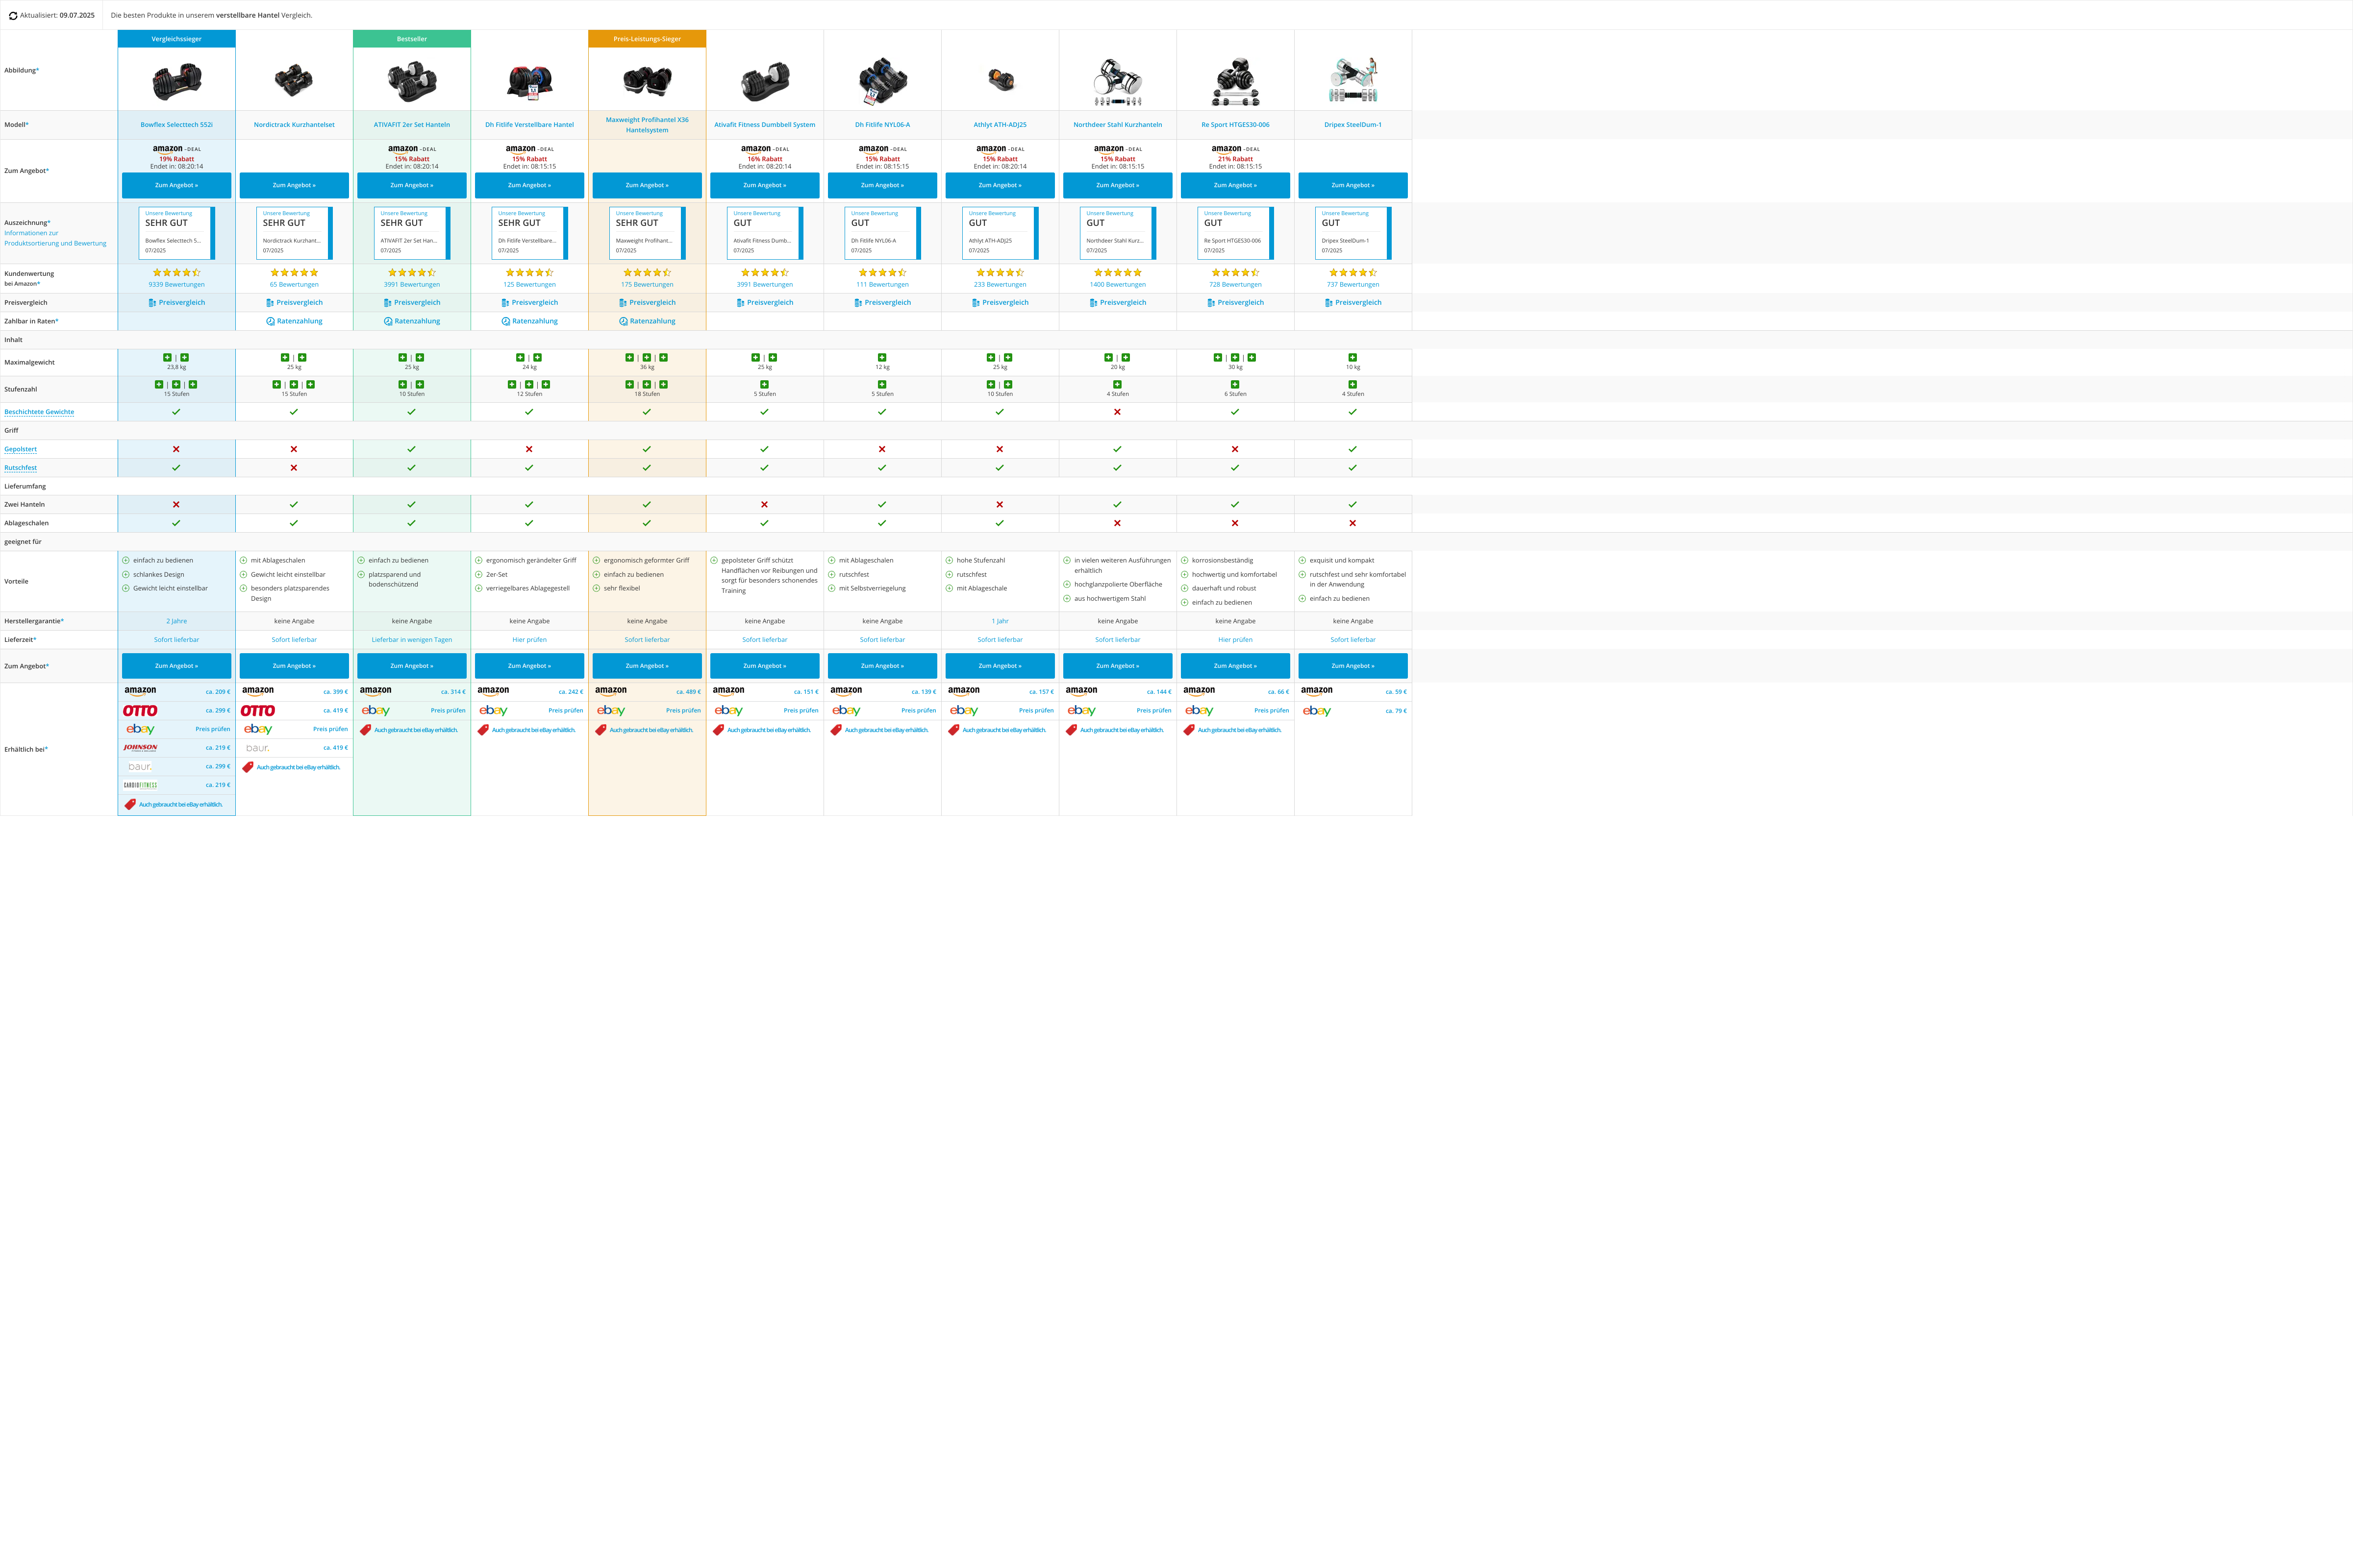Image resolution: width=2353 pixels, height=1568 pixels.
Task: Click the Amazon deal logo above 21% Rabatt
Action: pyautogui.click(x=1235, y=149)
